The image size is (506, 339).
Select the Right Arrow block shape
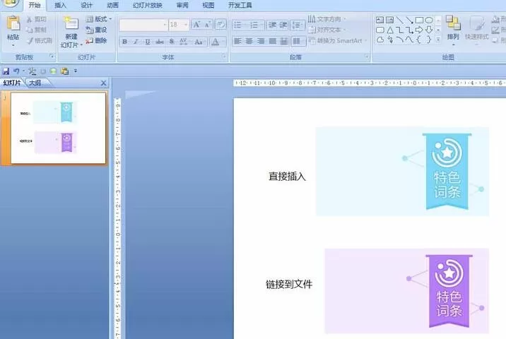click(419, 30)
